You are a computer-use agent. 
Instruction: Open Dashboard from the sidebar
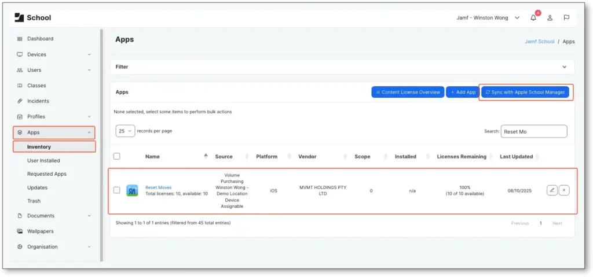coord(40,39)
